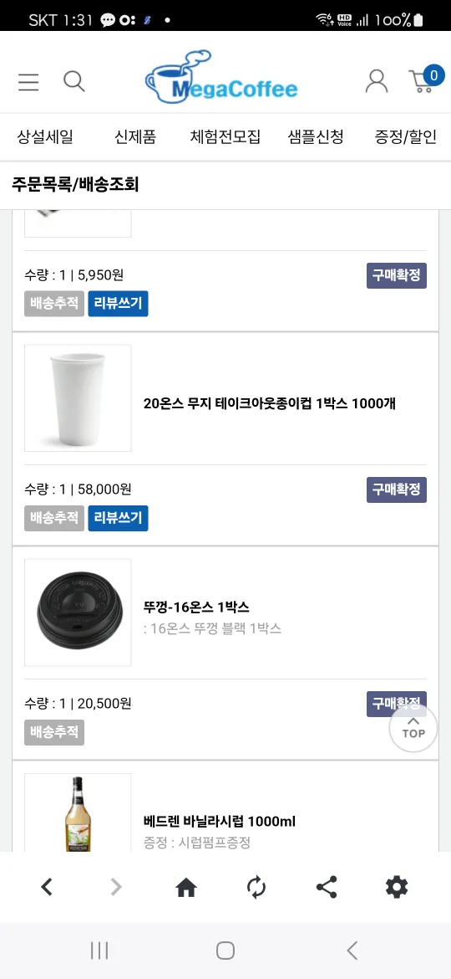Tap the search magnifier icon

click(x=74, y=81)
